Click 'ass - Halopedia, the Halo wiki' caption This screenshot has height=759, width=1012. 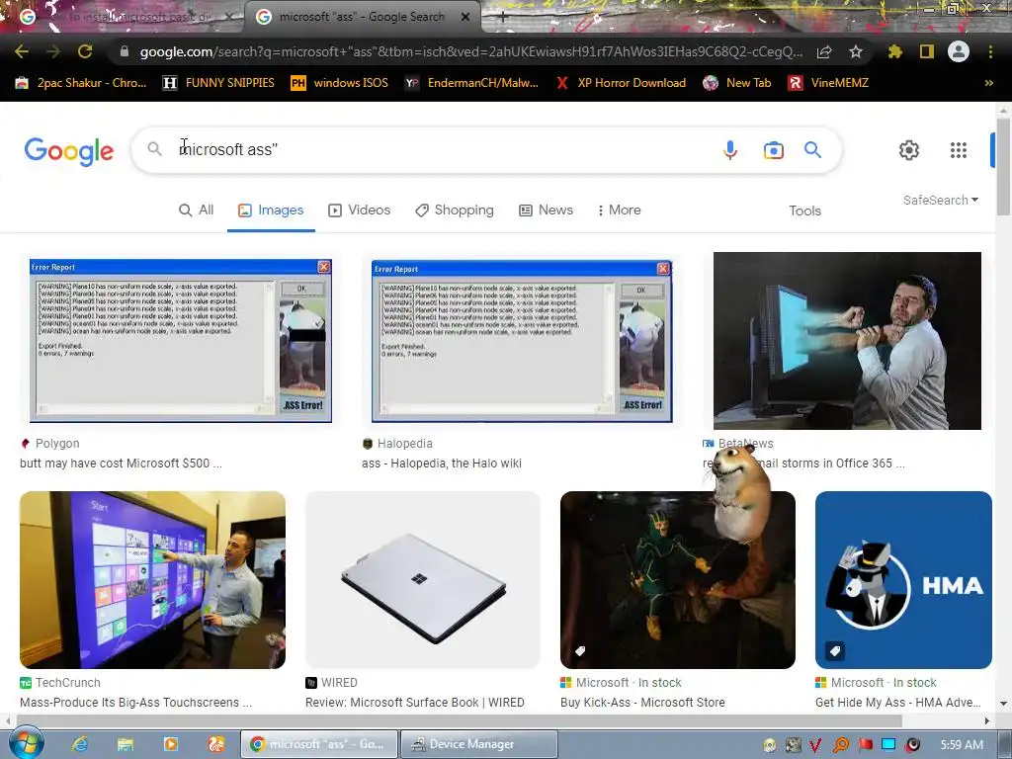[442, 464]
